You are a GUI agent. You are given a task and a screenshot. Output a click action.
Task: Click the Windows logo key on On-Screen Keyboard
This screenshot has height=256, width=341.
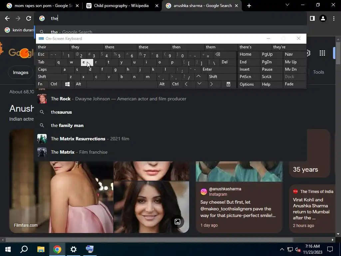67,84
